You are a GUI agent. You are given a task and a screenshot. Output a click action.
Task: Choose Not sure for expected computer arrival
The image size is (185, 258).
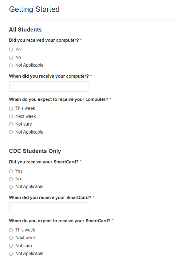coord(11,124)
